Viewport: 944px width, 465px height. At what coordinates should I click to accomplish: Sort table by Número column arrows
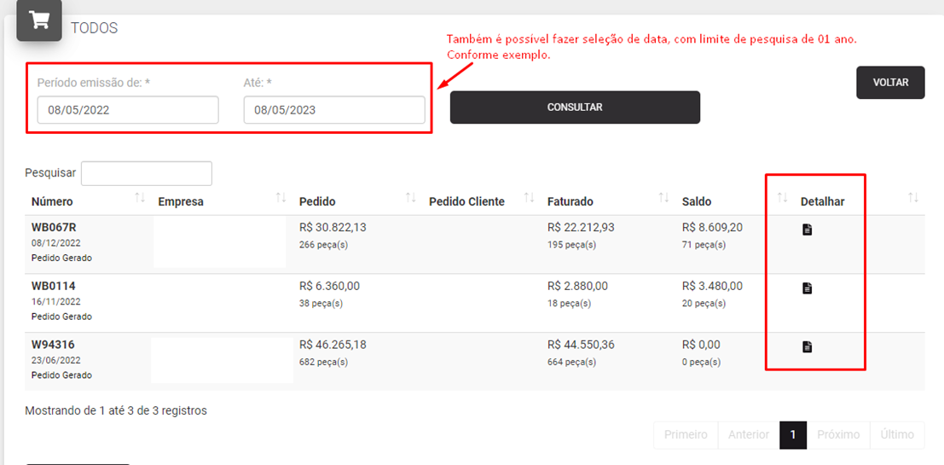(x=140, y=197)
